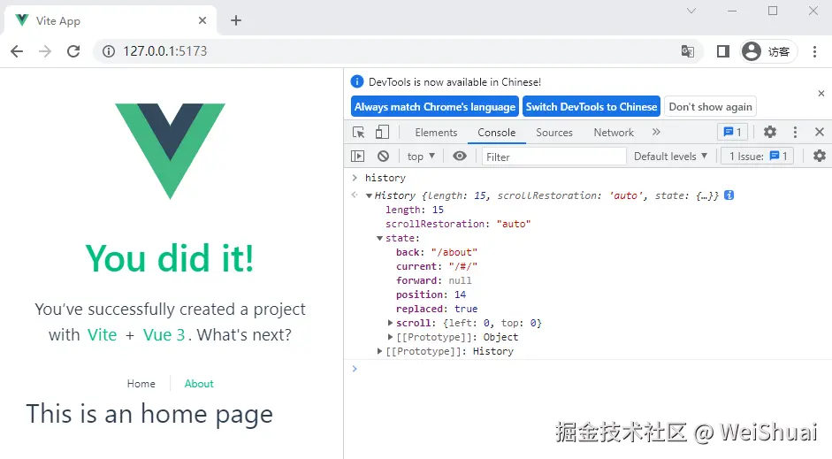This screenshot has height=459, width=832.
Task: Open the tab search chevron in title bar
Action: [691, 11]
